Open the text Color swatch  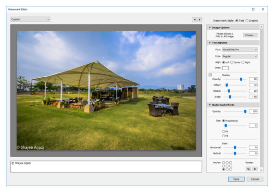tap(225, 68)
